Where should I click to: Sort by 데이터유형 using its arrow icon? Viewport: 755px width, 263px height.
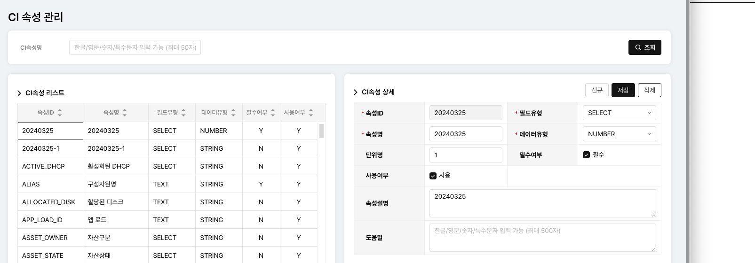(x=233, y=113)
